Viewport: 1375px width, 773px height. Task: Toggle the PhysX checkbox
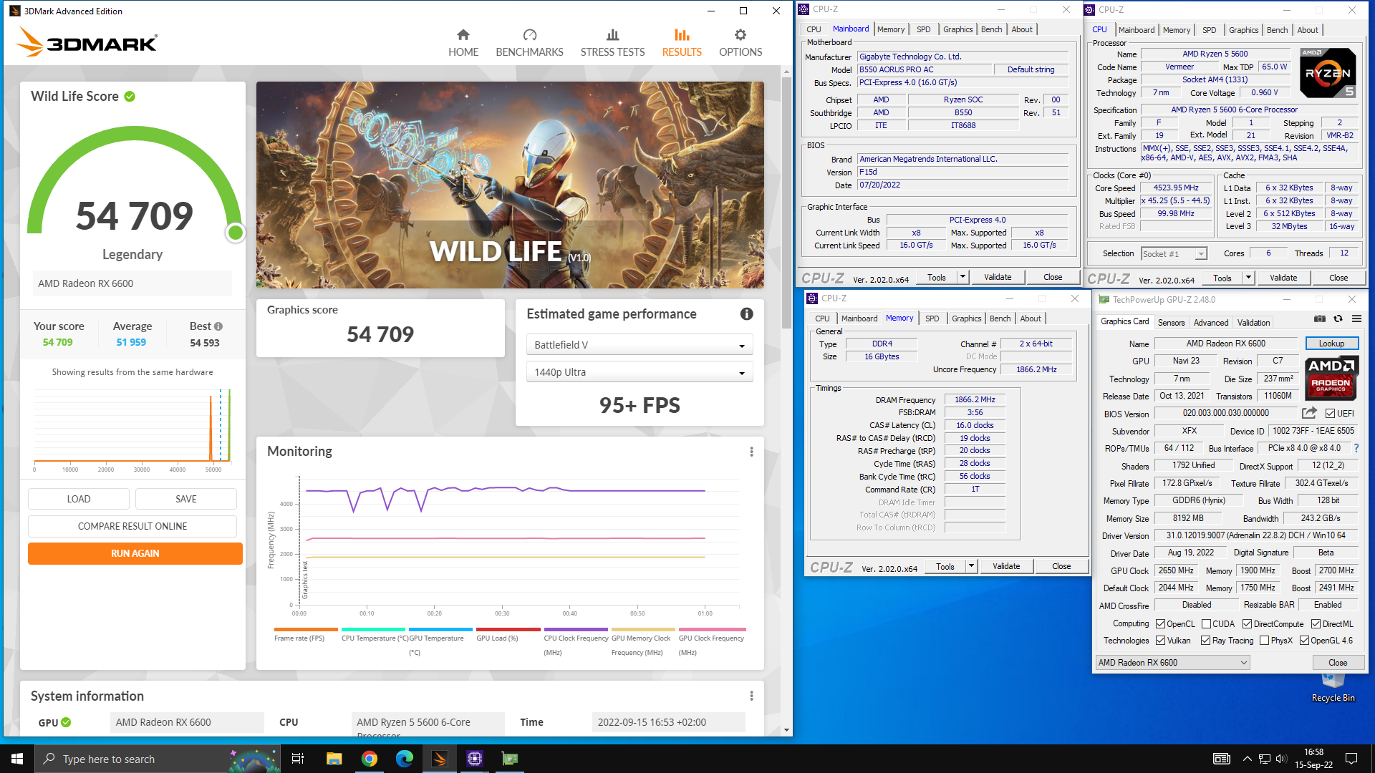click(x=1264, y=641)
